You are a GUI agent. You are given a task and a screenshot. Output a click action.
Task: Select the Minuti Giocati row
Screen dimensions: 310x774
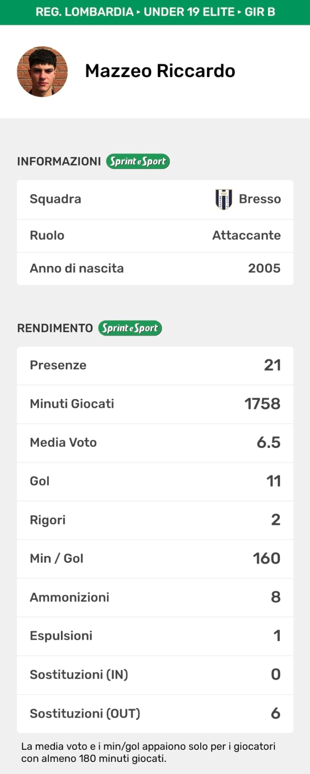(x=155, y=404)
